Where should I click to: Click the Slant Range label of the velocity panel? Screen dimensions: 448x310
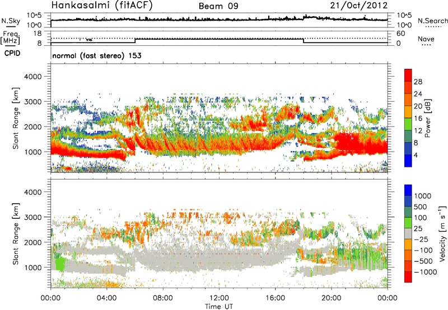tap(16, 233)
